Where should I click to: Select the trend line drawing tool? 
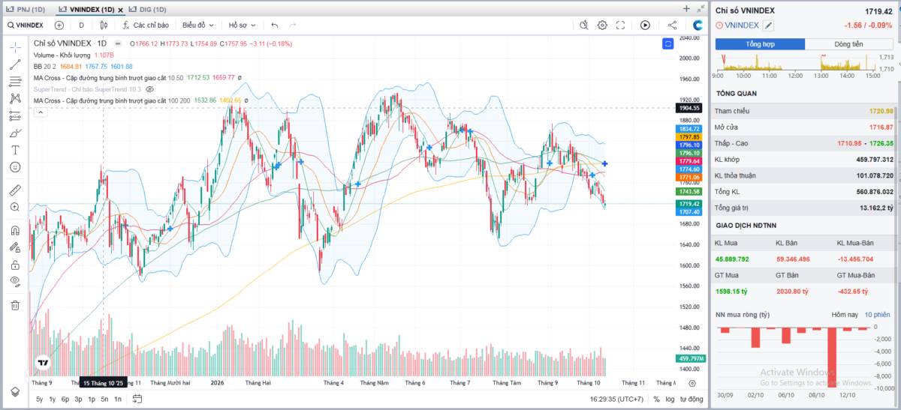pos(15,64)
